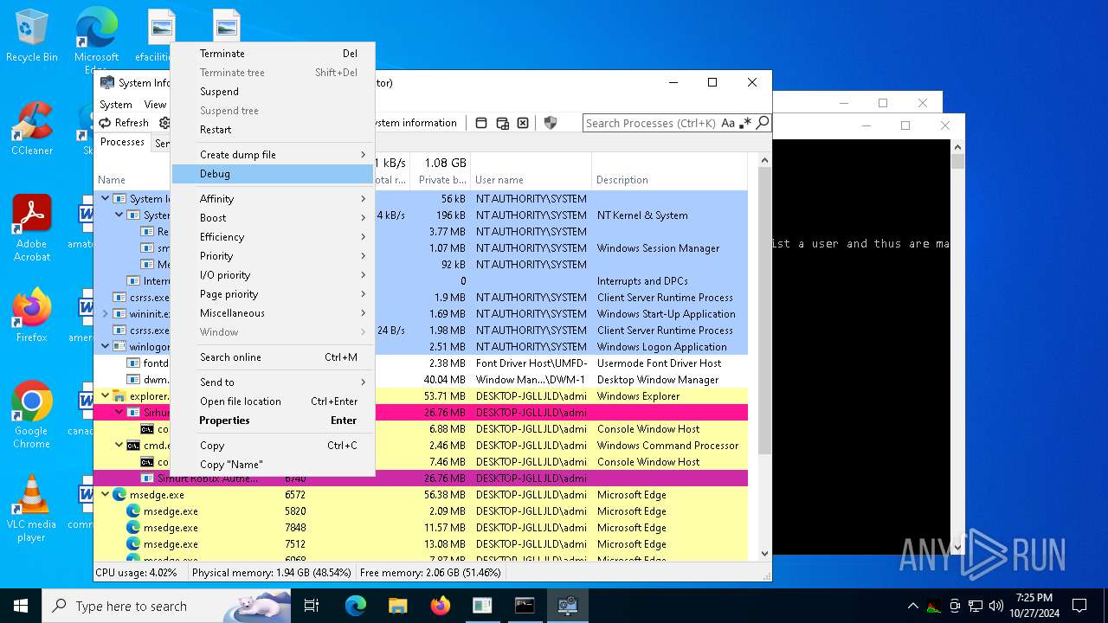Image resolution: width=1108 pixels, height=623 pixels.
Task: Expand the wininit.exe tree node
Action: click(x=106, y=314)
